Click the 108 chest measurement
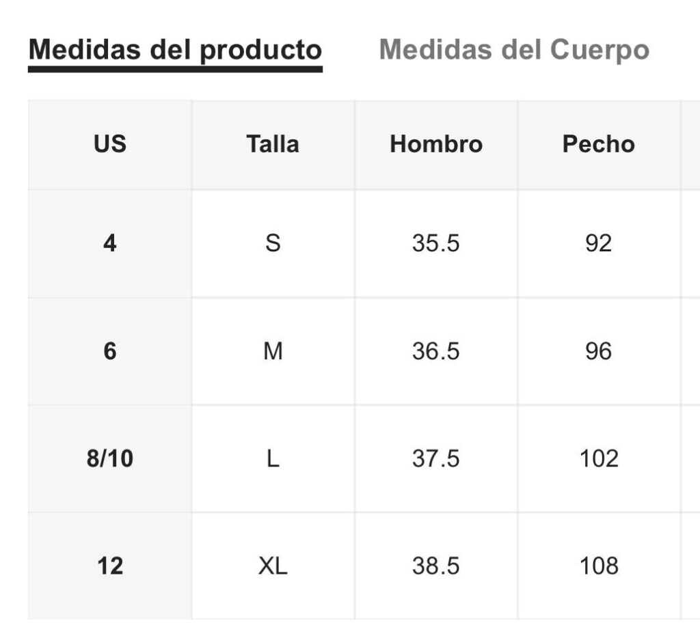The image size is (700, 638). tap(599, 566)
